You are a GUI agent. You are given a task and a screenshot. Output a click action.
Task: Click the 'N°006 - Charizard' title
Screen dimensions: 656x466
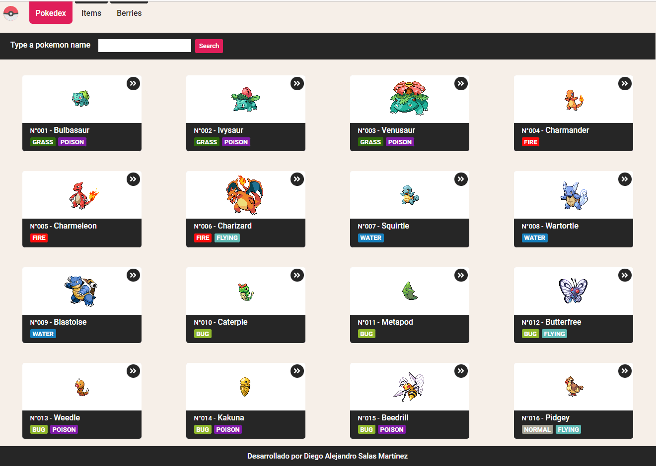click(x=223, y=226)
